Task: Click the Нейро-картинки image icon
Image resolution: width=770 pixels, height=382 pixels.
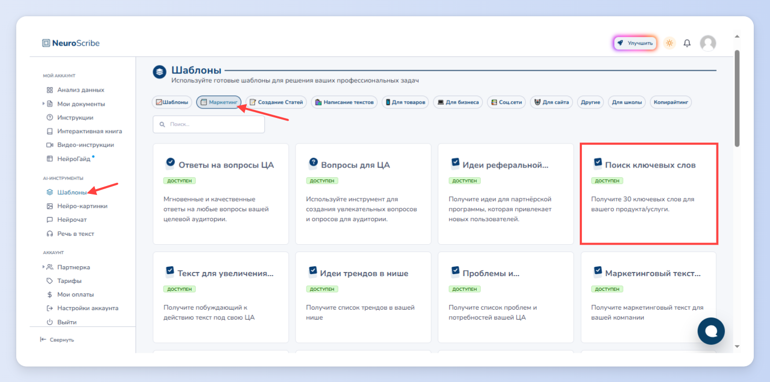Action: [x=50, y=206]
